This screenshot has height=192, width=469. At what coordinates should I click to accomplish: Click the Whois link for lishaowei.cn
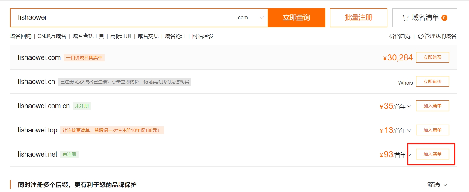(405, 83)
